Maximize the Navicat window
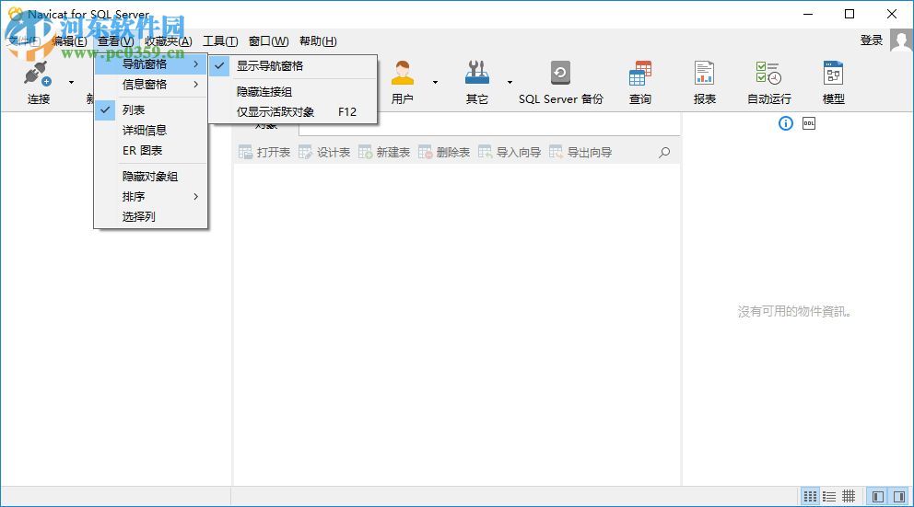 850,14
